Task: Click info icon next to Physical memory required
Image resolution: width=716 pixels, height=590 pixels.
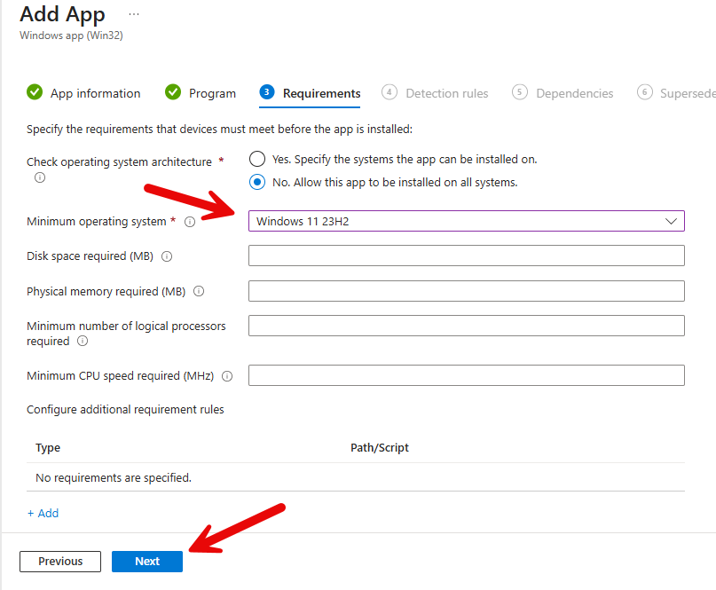Action: (x=199, y=291)
